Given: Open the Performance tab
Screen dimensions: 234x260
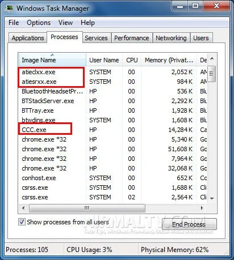Looking at the screenshot, I should (132, 38).
